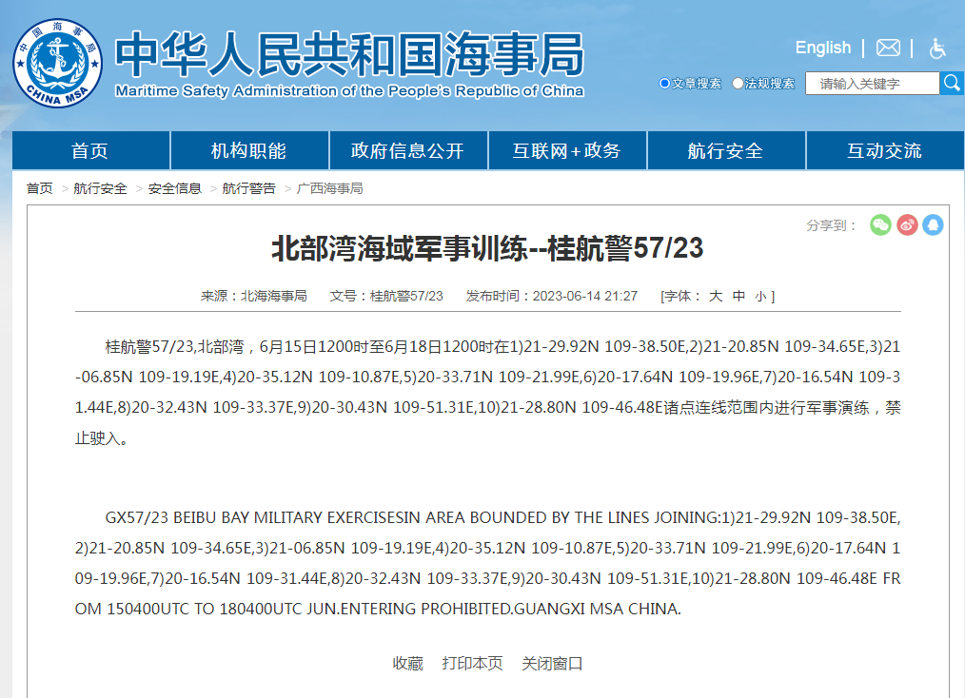Click 关闭窗口 to close the window

click(x=552, y=664)
